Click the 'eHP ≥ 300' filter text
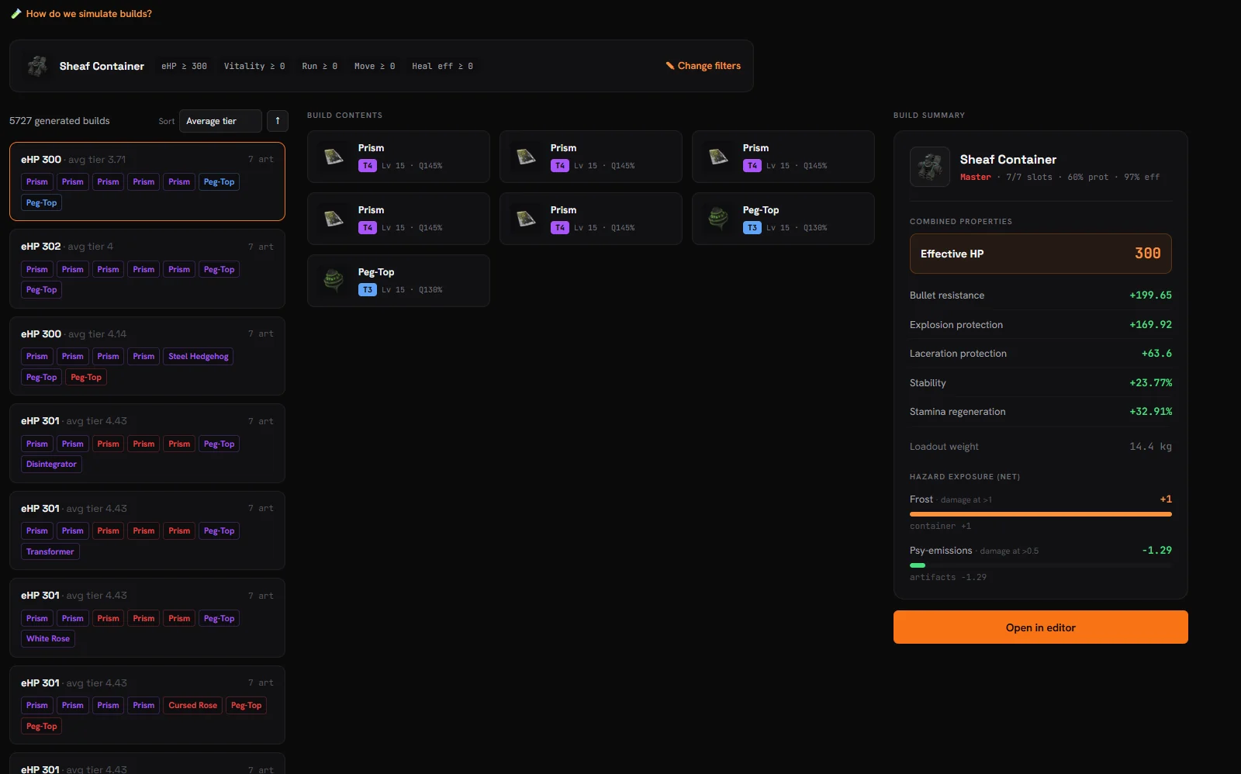 pyautogui.click(x=184, y=67)
